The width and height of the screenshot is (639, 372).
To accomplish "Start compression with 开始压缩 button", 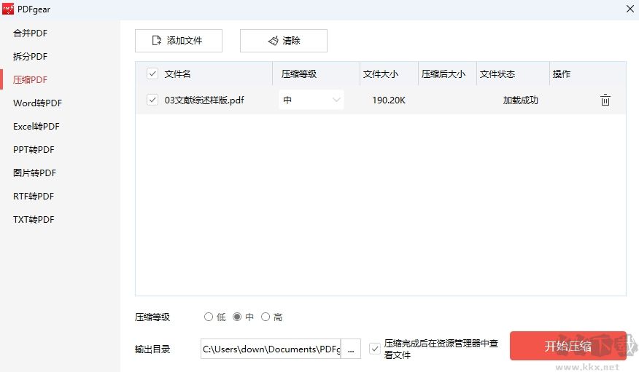I will [x=568, y=346].
